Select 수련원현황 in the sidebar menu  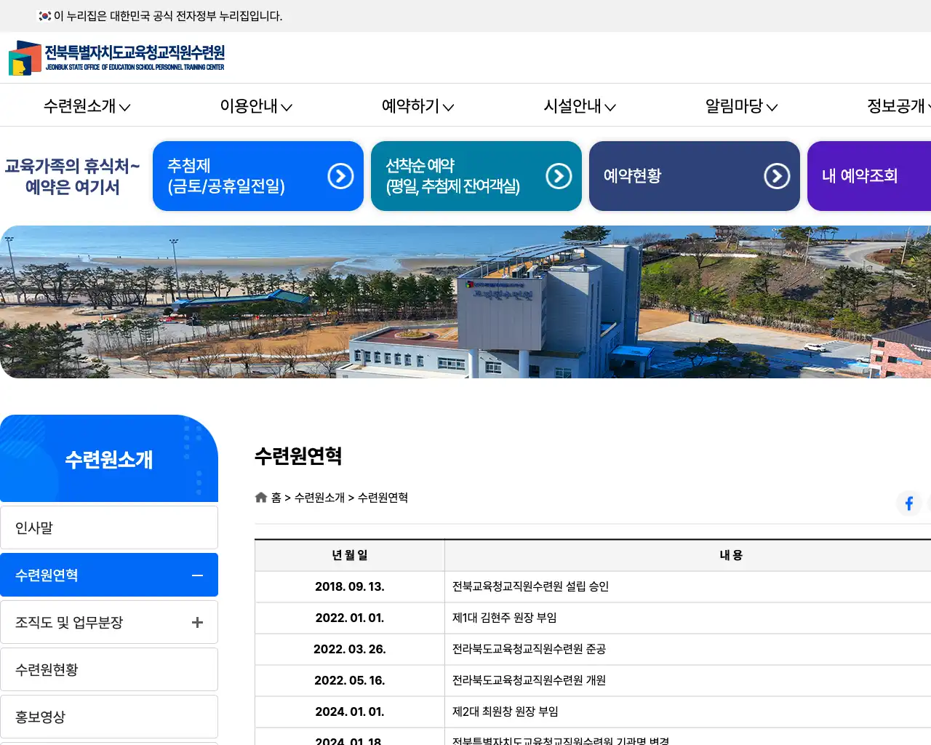[x=109, y=669]
